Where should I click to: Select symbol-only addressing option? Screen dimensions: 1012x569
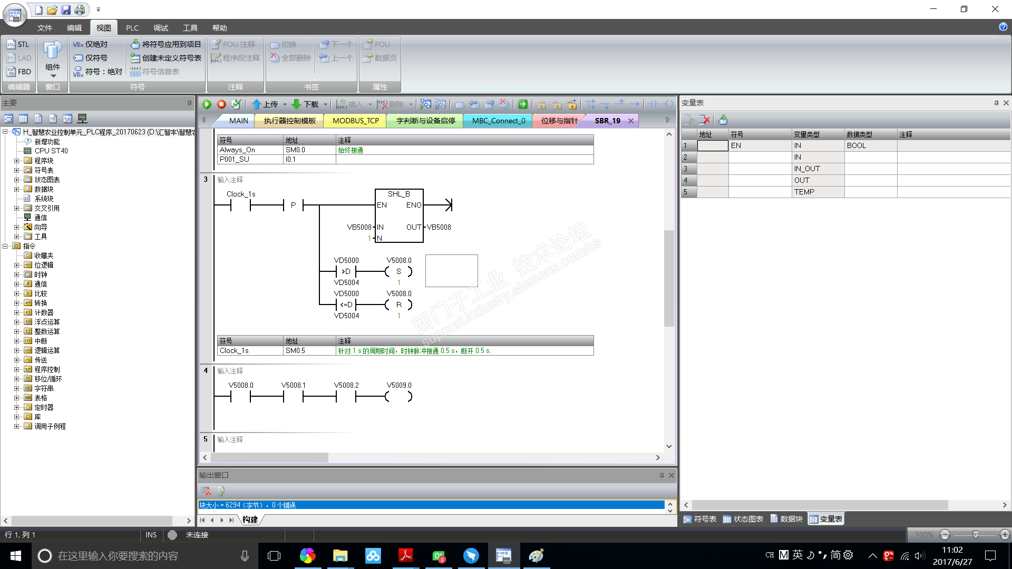(x=91, y=58)
